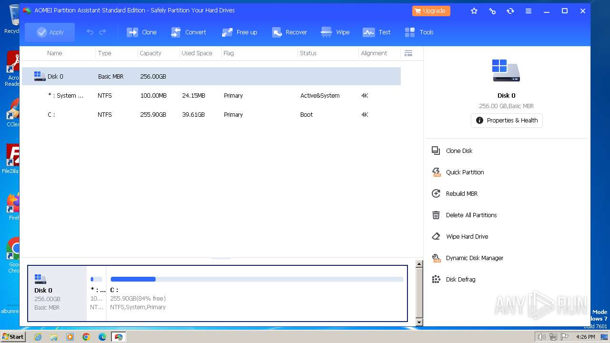Click Windows Start button
The height and width of the screenshot is (343, 610).
click(13, 336)
